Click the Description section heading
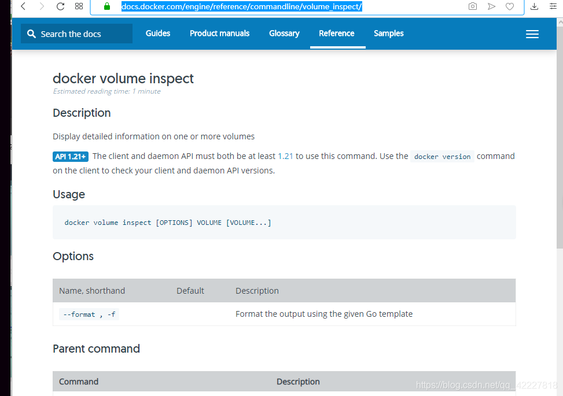 (x=82, y=113)
